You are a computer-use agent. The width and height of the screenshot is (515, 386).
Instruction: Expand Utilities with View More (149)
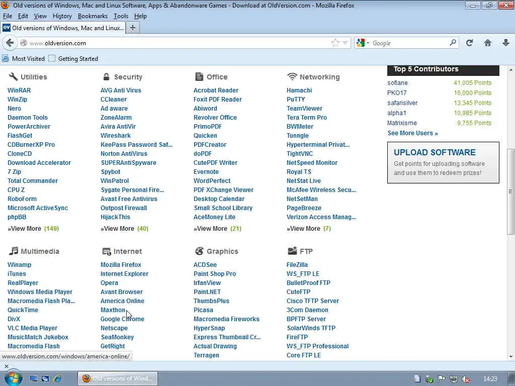point(33,229)
